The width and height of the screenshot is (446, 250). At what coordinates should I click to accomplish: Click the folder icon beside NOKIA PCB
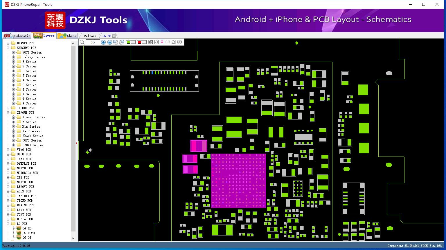coord(13,219)
